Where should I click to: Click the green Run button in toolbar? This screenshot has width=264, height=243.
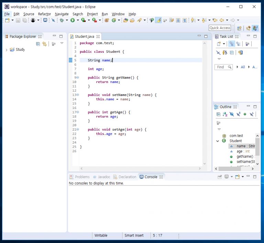73,21
